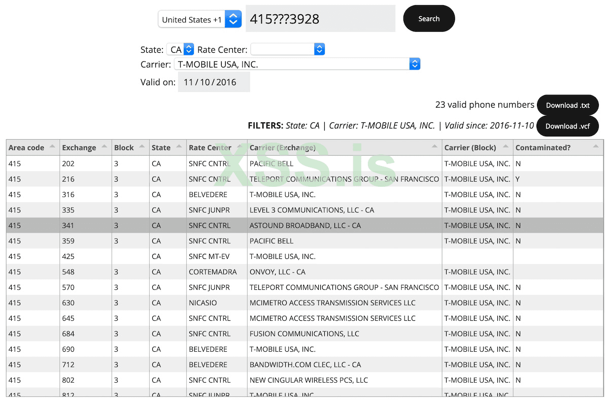Sort by the Rate Center column header
Image resolution: width=609 pixels, height=400 pixels.
217,148
